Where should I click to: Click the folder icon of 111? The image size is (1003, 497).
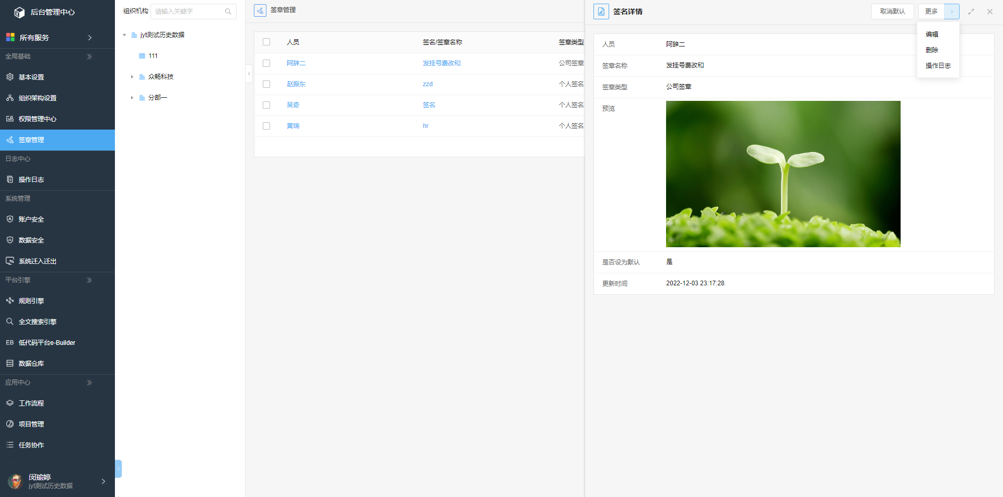(142, 56)
